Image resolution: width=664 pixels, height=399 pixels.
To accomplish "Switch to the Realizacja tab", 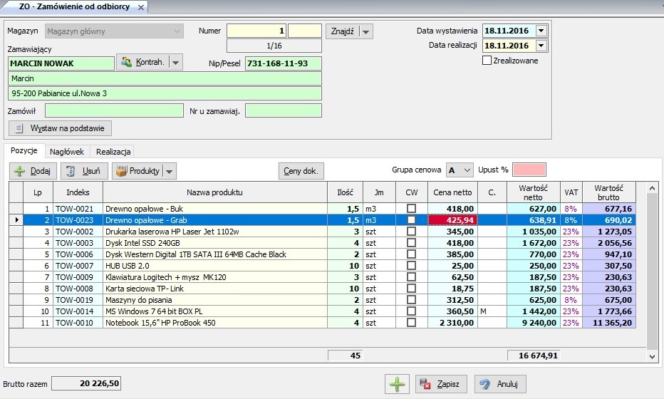I will click(x=113, y=152).
